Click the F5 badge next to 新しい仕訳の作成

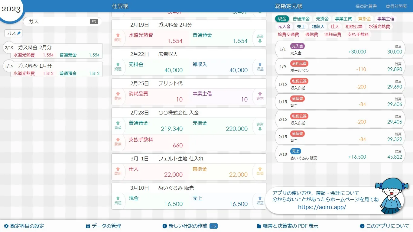click(x=214, y=226)
